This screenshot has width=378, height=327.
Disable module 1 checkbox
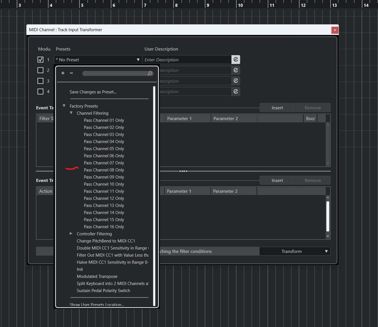[x=41, y=60]
